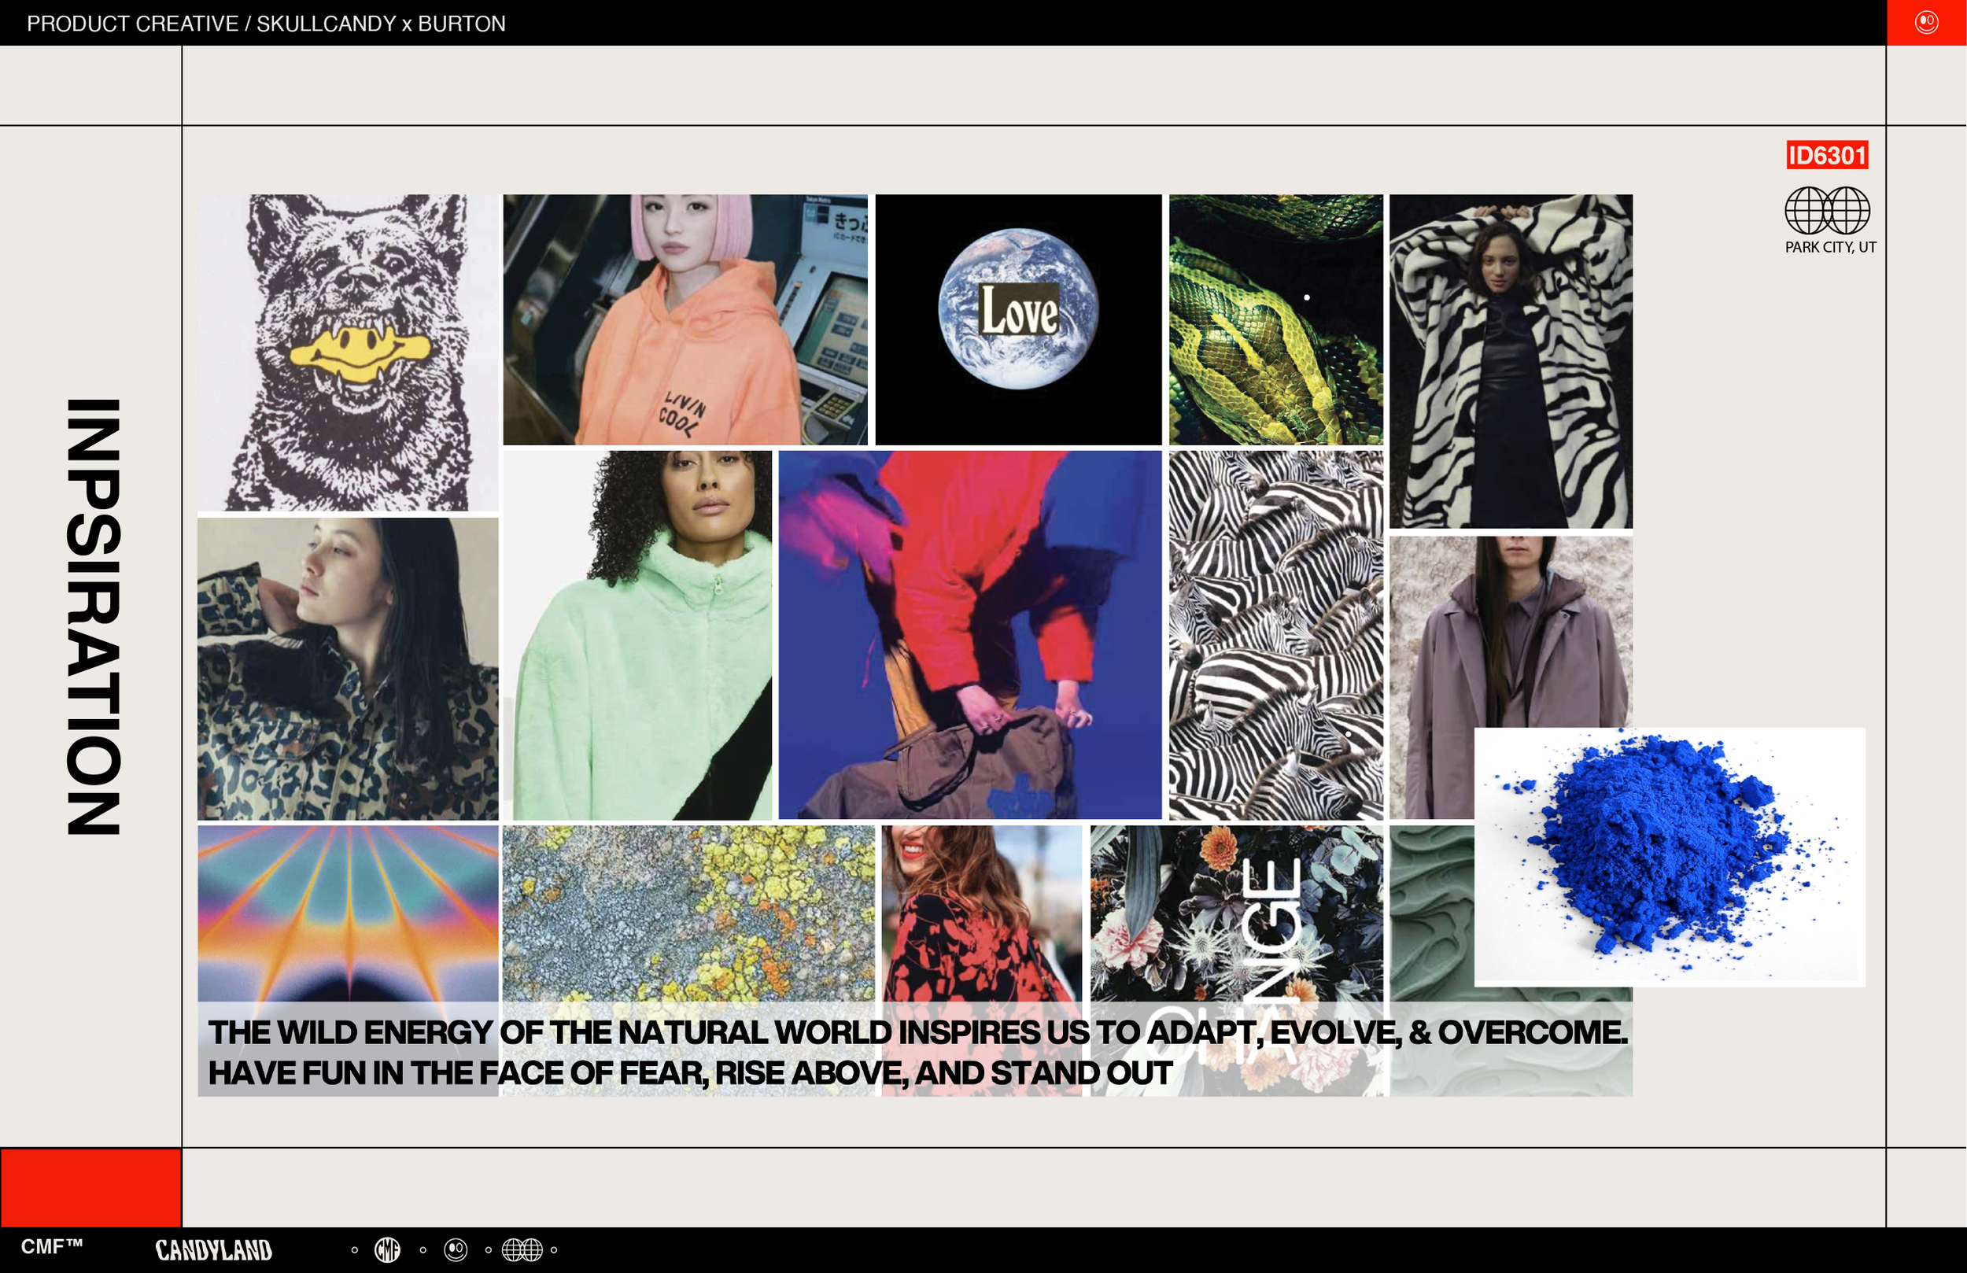Select the pink-haired girl in orange hoodie photo
This screenshot has width=1967, height=1273.
pos(685,319)
